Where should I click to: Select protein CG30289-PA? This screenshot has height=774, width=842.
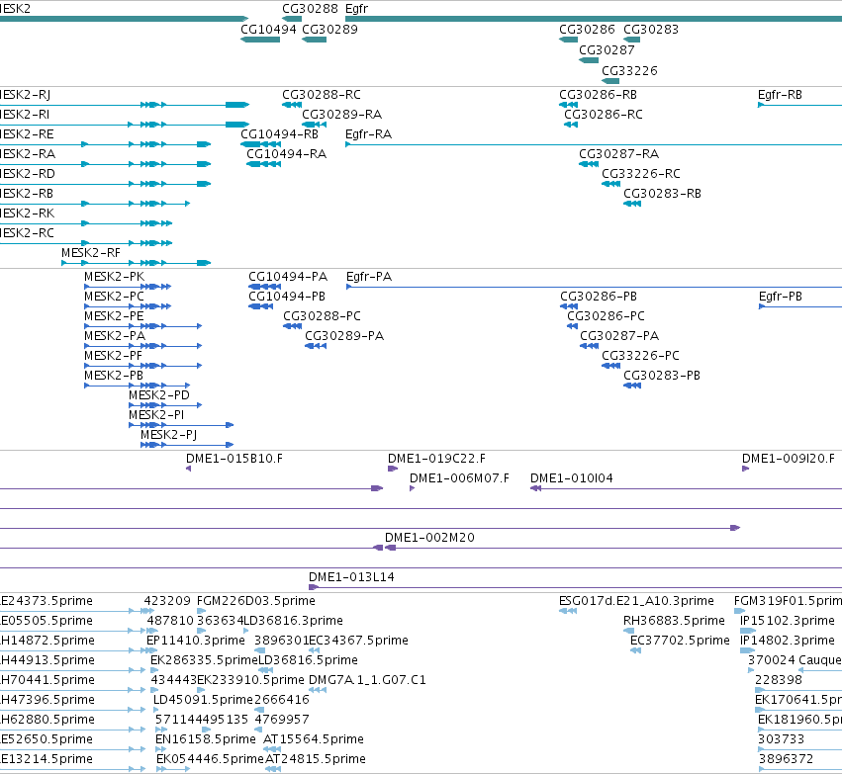tap(344, 336)
